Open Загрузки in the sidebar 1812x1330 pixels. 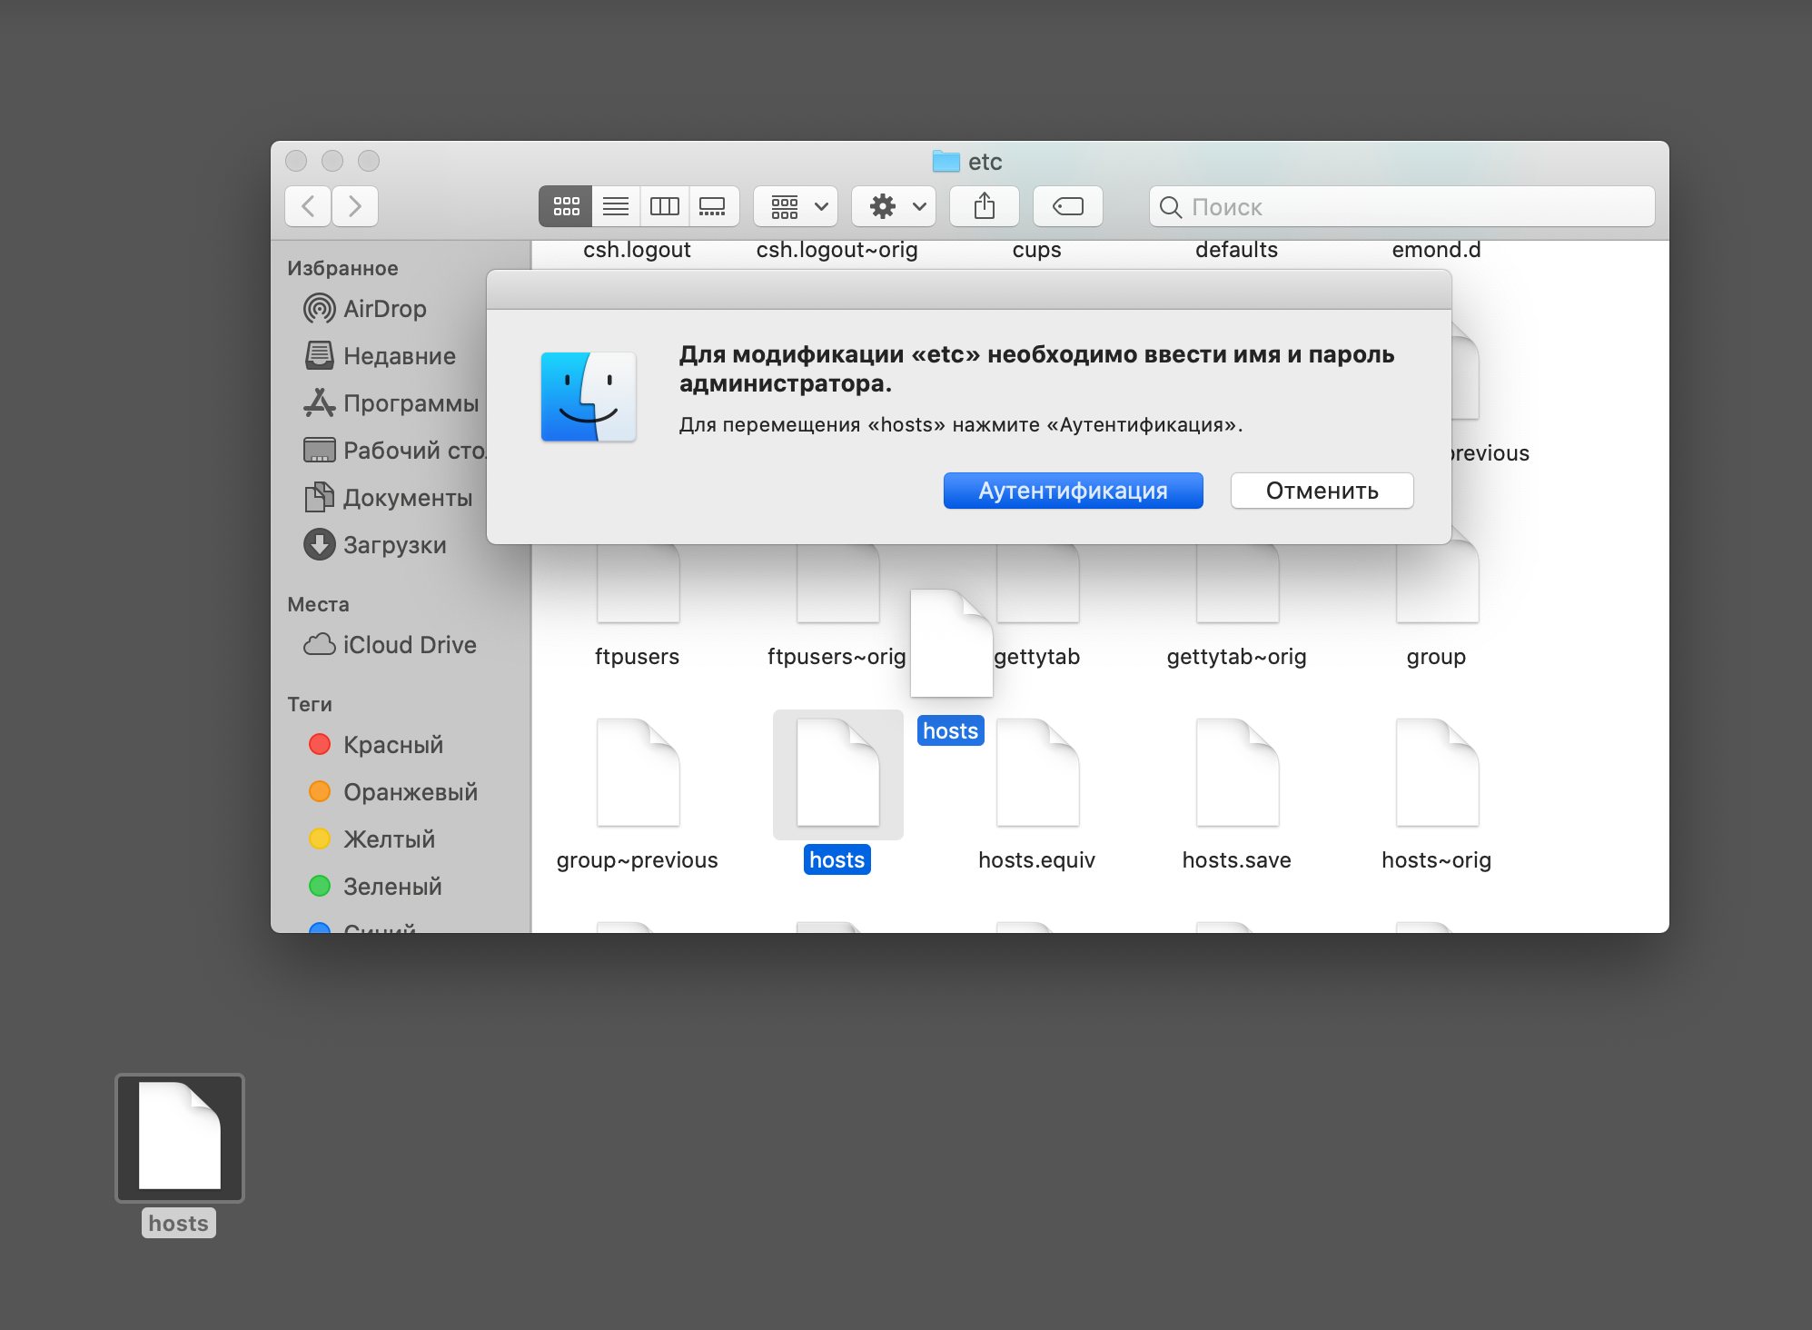click(393, 545)
